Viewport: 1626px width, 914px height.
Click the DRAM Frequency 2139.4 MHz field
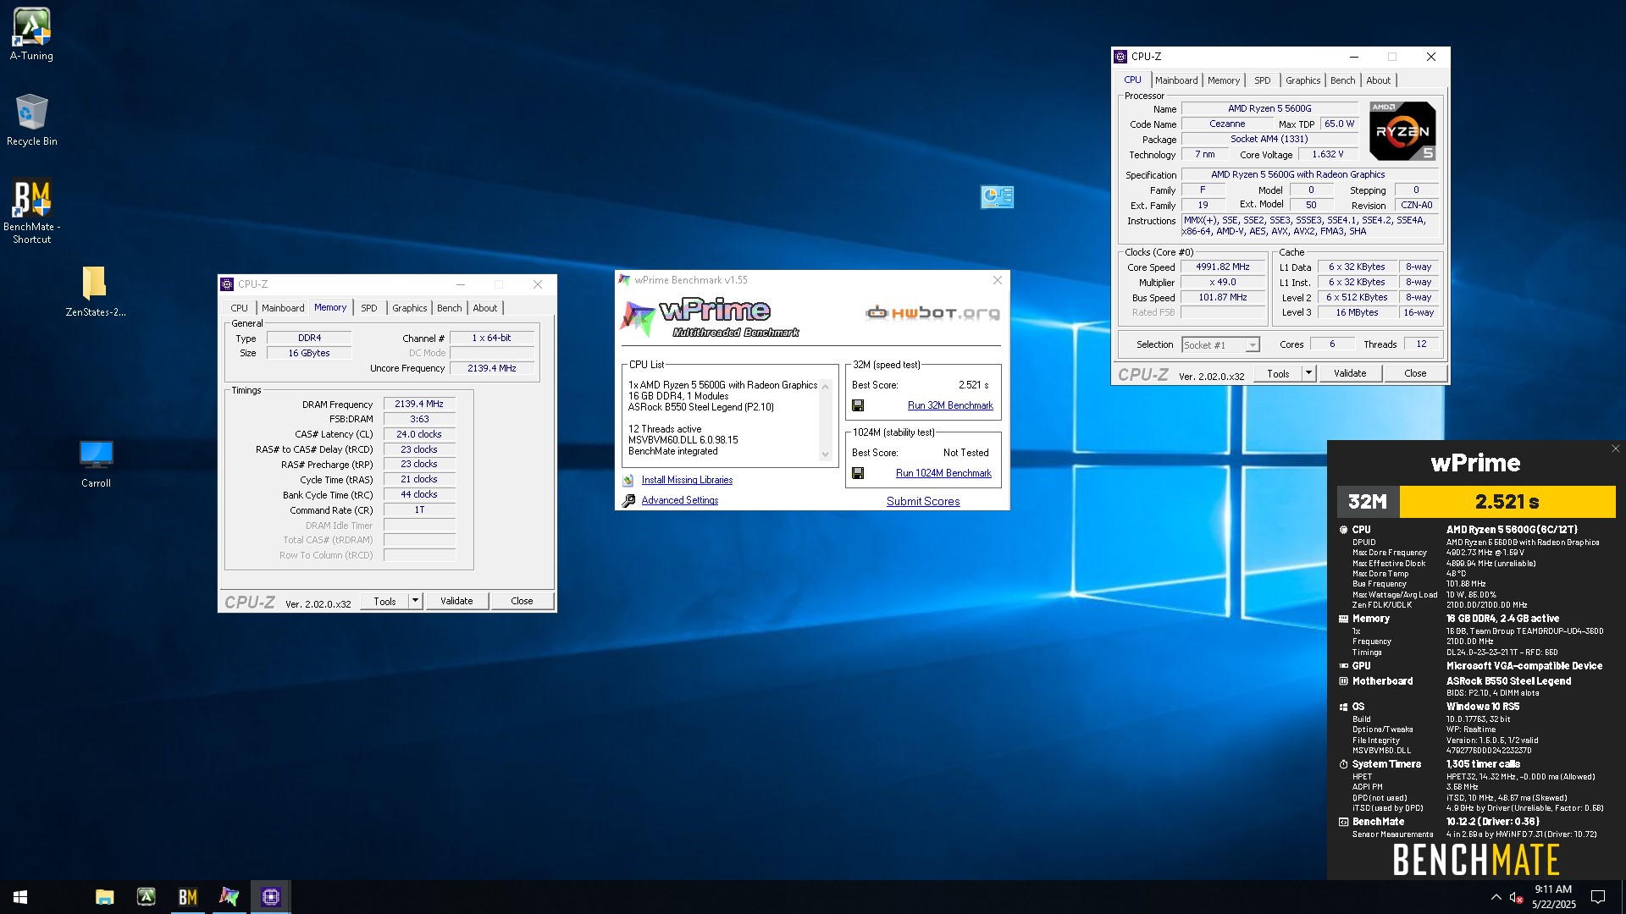pos(419,405)
